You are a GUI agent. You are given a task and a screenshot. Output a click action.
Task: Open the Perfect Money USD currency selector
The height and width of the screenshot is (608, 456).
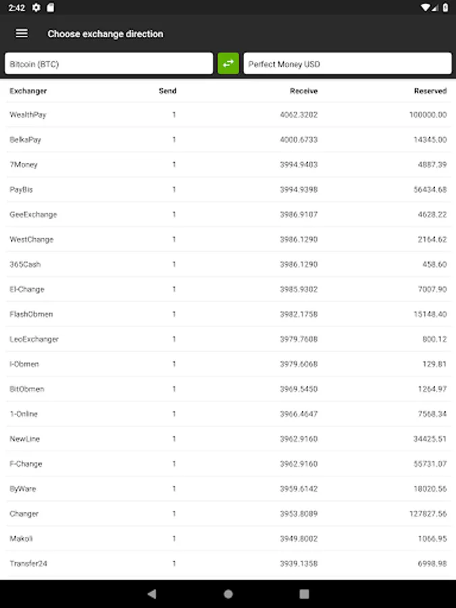347,64
